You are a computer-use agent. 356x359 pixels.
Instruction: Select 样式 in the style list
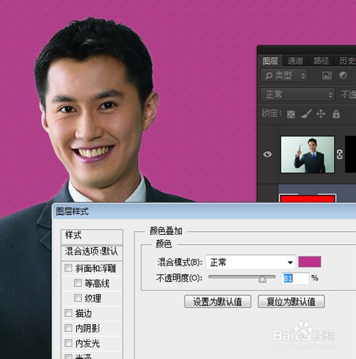pos(92,236)
